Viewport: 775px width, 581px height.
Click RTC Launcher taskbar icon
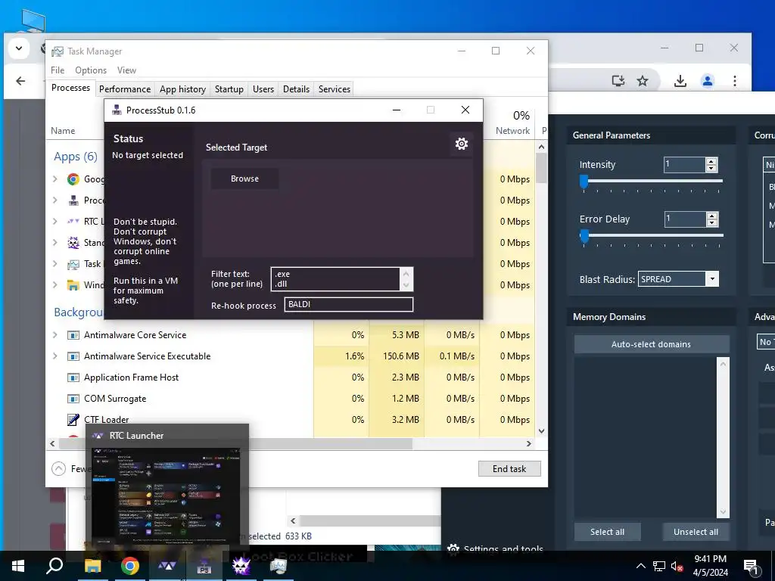pyautogui.click(x=167, y=566)
